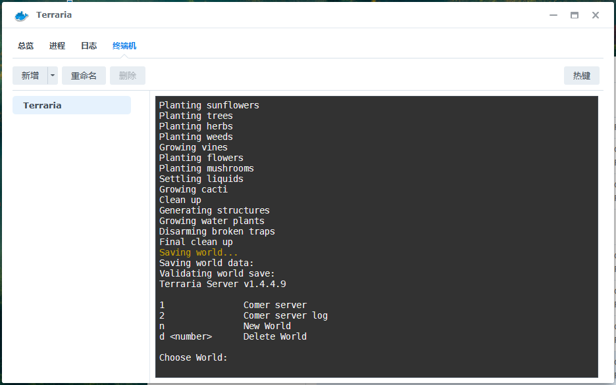Open the dropdown arrow next to 新增

tap(51, 75)
